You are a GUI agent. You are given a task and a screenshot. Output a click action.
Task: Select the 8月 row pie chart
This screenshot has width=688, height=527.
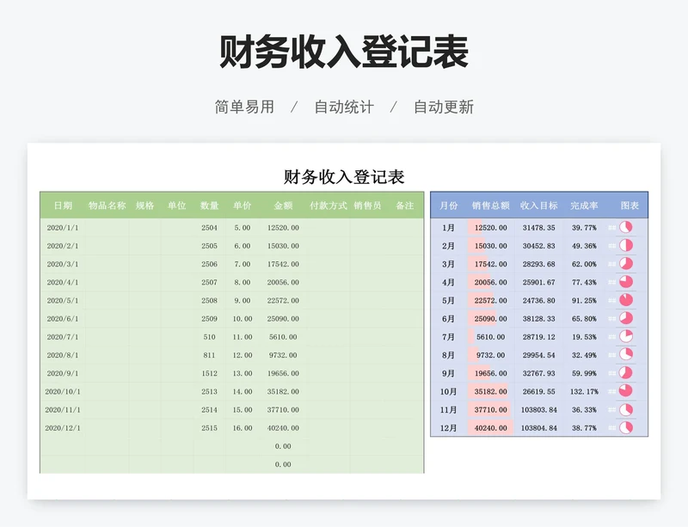click(626, 355)
